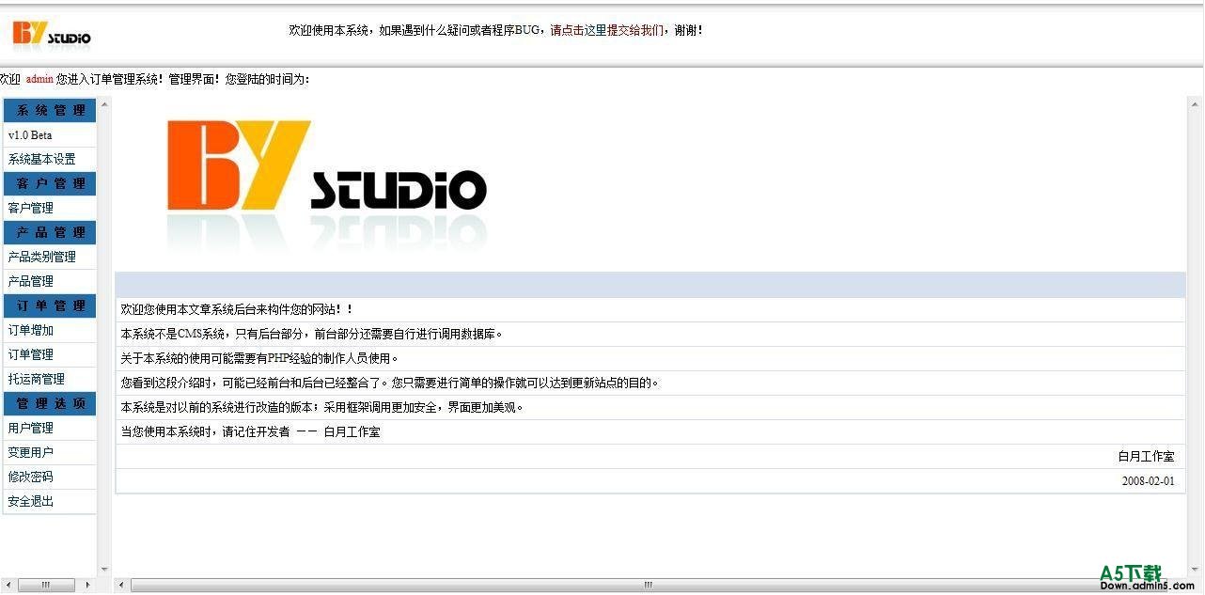Open 修改密码 to change password
Viewport: 1205px width, 595px height.
pyautogui.click(x=30, y=478)
